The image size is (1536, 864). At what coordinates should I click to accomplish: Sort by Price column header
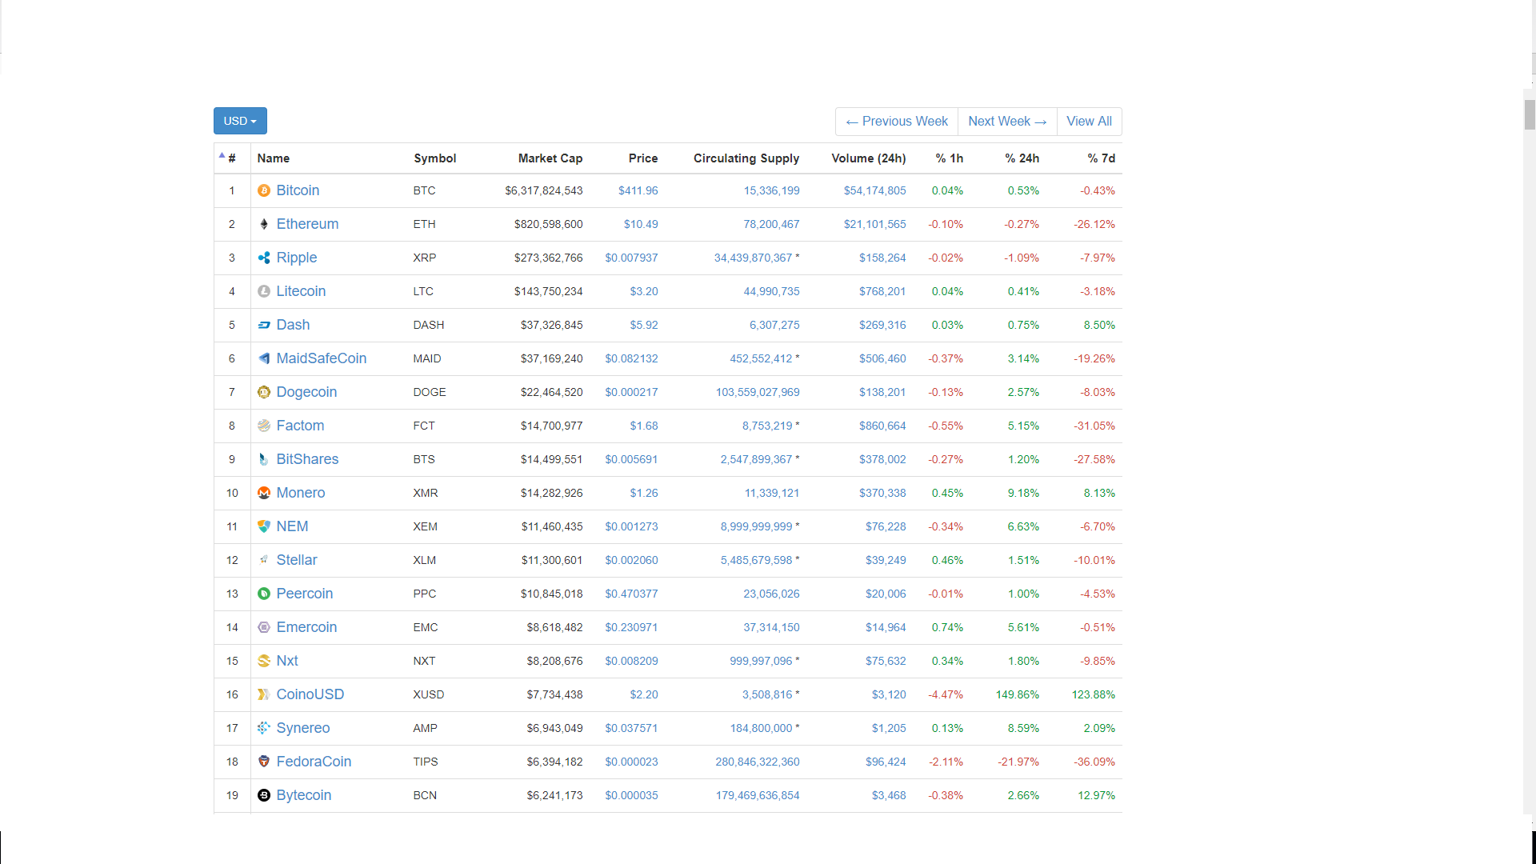643,158
